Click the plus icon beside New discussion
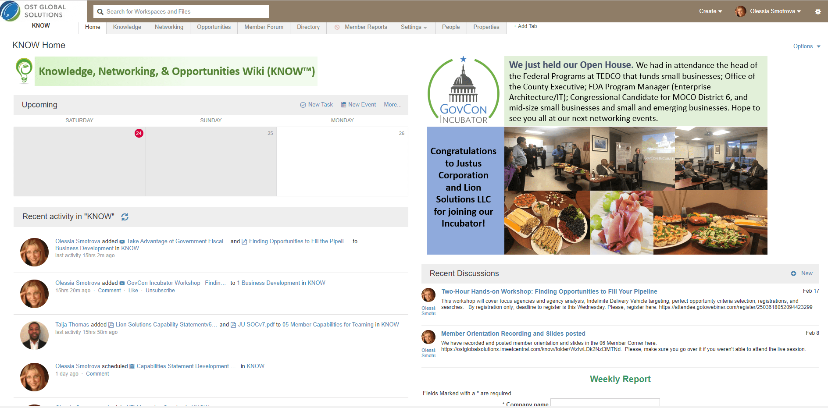 point(793,273)
